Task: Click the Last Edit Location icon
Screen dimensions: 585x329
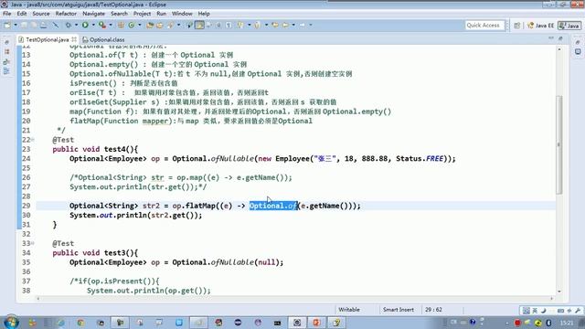Action: pyautogui.click(x=275, y=25)
